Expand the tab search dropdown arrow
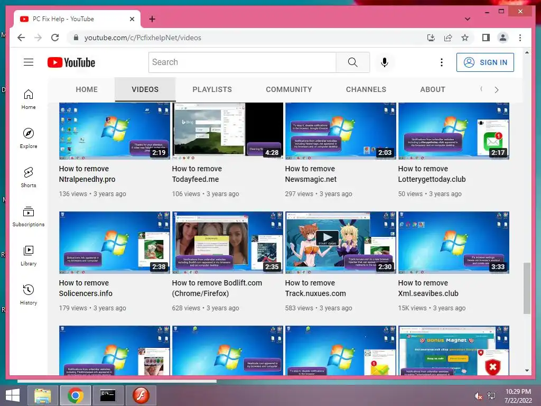Image resolution: width=541 pixels, height=406 pixels. (468, 19)
